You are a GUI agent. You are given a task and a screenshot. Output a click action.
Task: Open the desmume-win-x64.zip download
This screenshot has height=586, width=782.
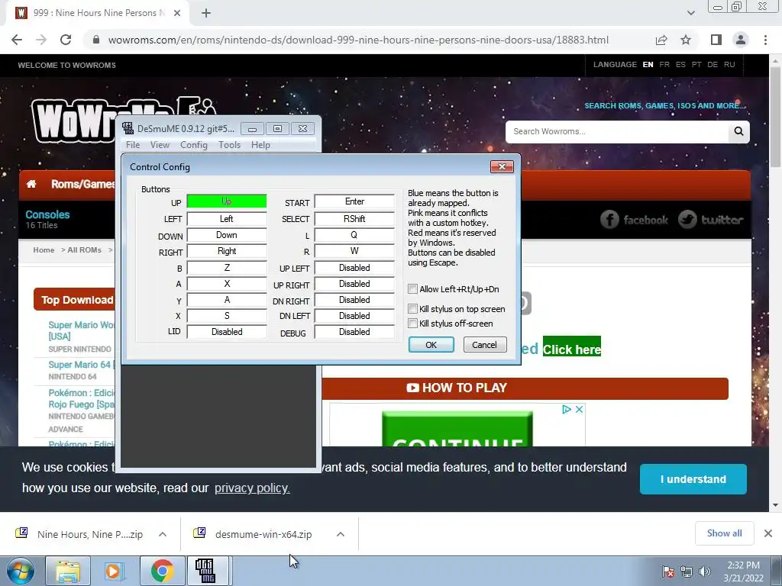[x=254, y=534]
